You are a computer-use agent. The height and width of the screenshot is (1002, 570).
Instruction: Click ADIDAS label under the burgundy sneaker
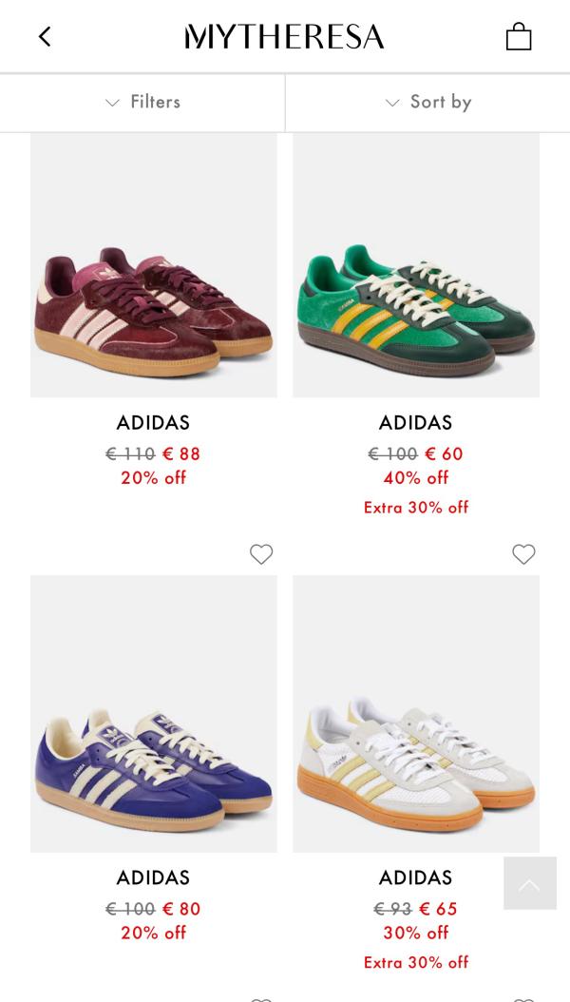[x=154, y=422]
